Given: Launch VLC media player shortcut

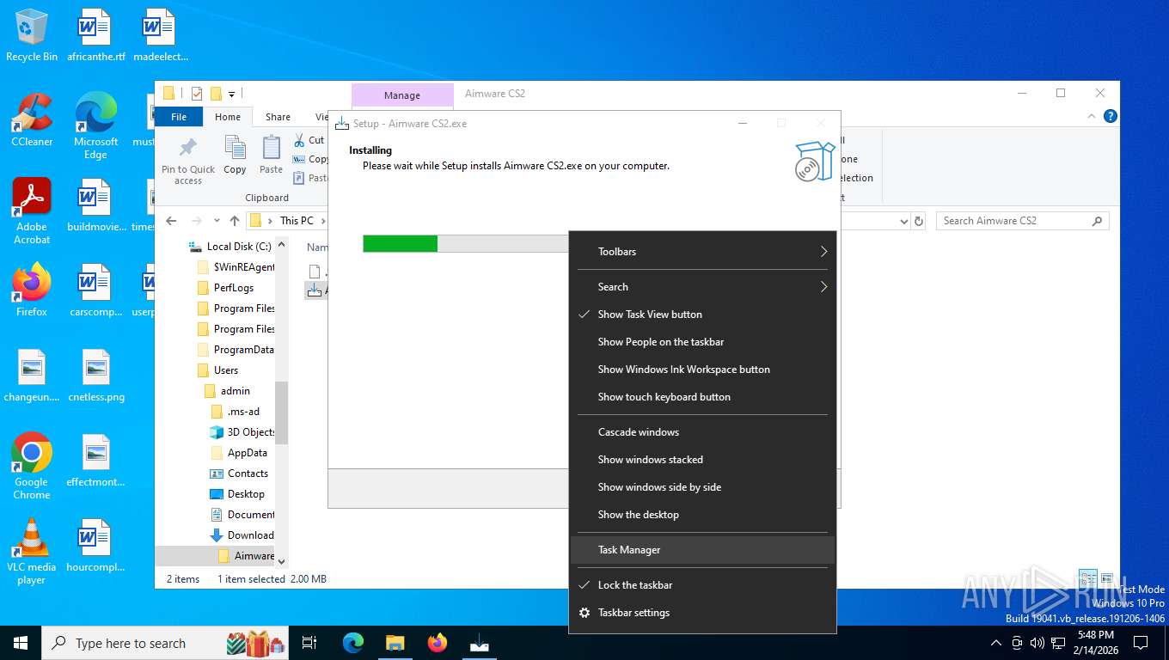Looking at the screenshot, I should pos(32,552).
